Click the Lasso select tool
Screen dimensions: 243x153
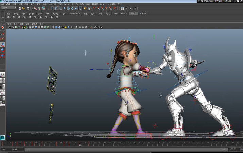pos(3,33)
